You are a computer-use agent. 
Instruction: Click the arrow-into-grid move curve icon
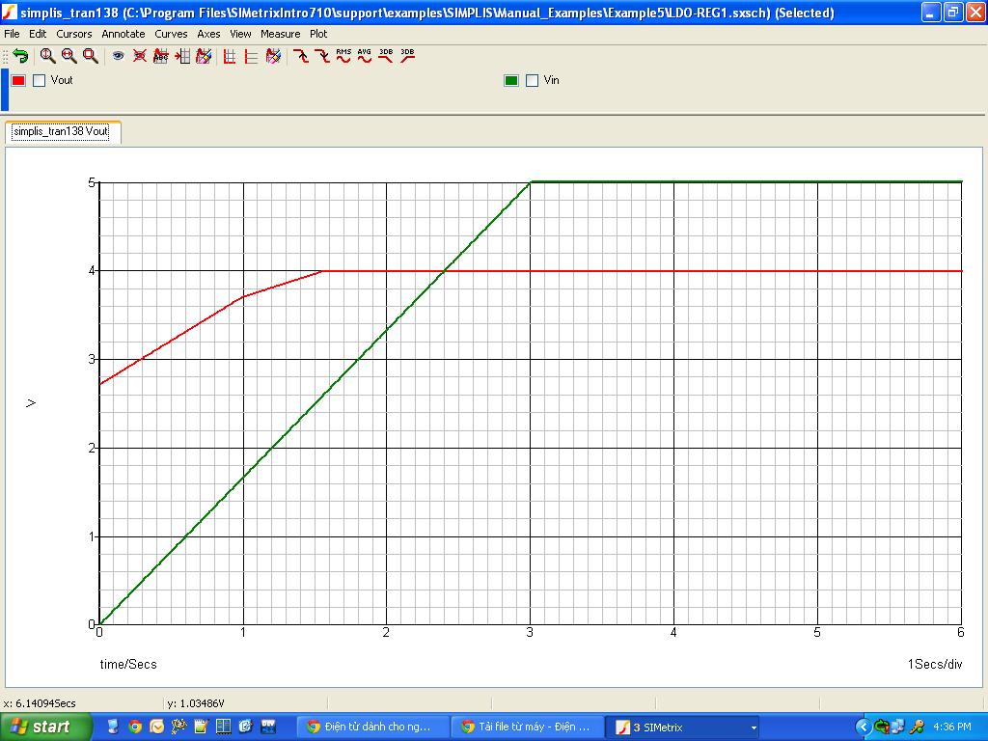[182, 56]
